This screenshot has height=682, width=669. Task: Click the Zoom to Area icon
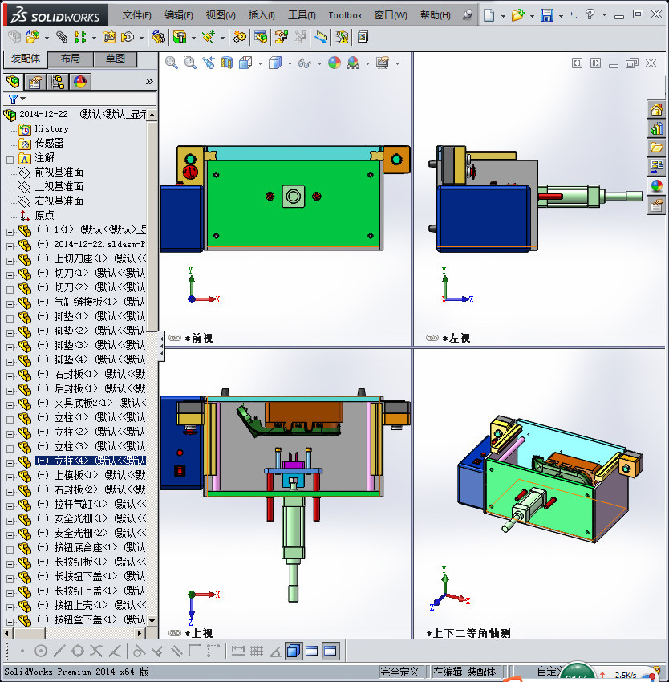click(189, 63)
